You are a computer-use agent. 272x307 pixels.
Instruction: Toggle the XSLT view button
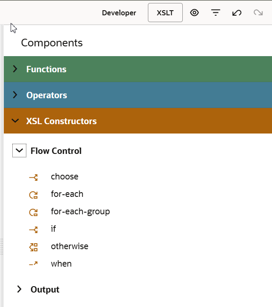click(165, 13)
